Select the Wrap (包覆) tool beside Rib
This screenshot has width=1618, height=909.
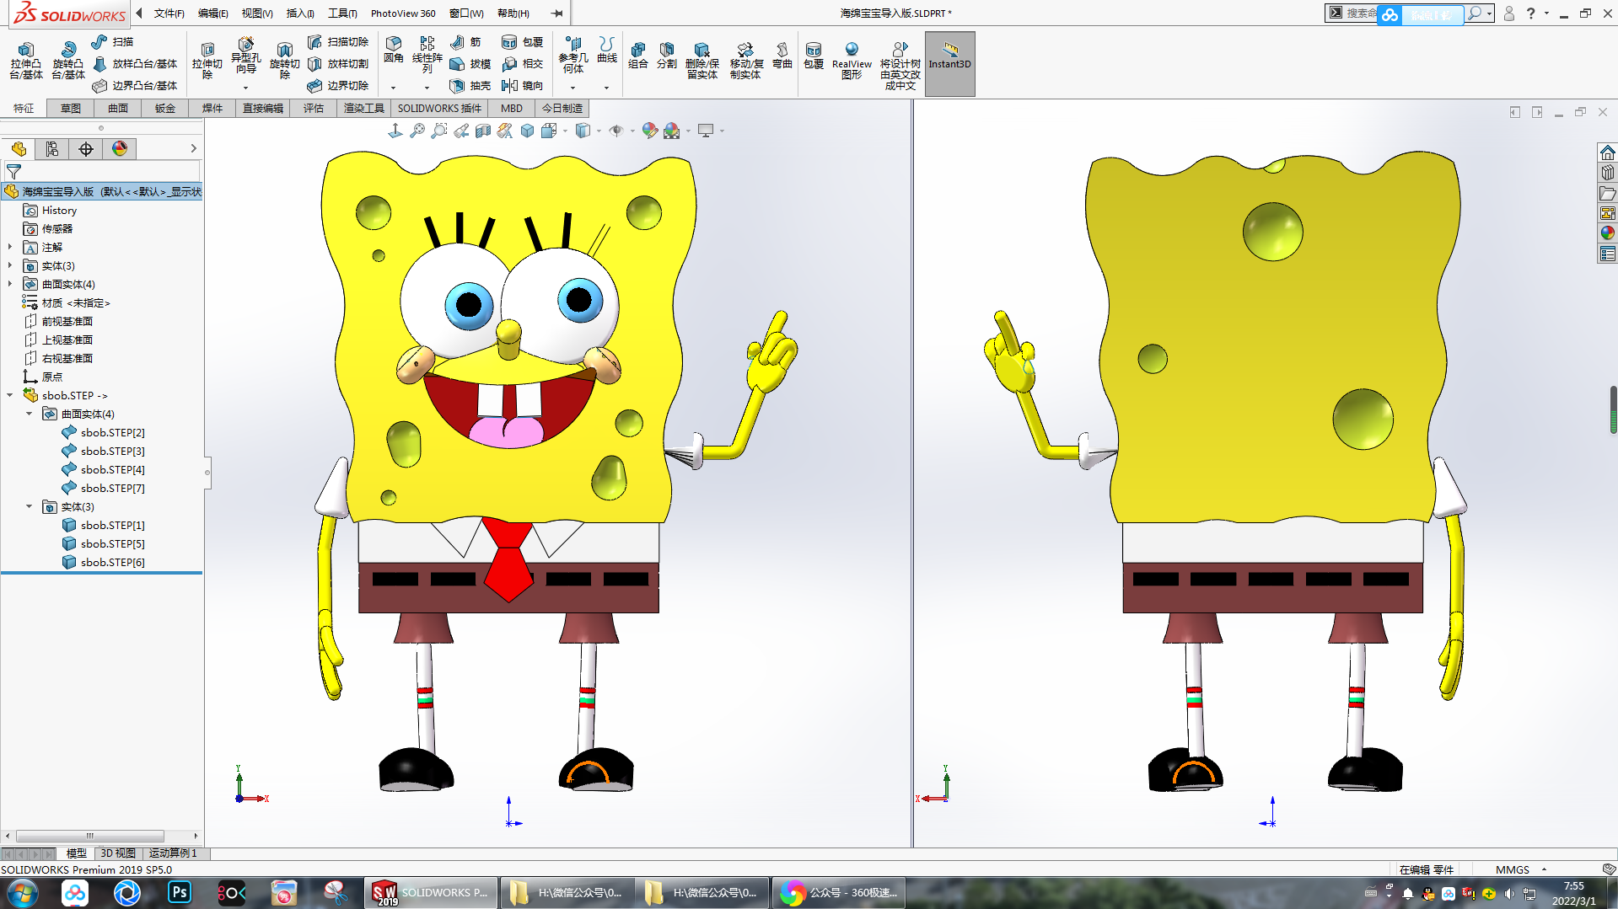[x=523, y=42]
